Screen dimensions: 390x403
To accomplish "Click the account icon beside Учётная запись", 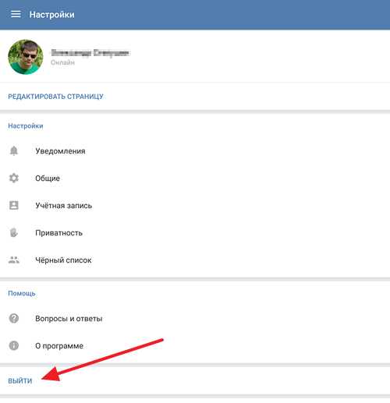I will point(14,205).
